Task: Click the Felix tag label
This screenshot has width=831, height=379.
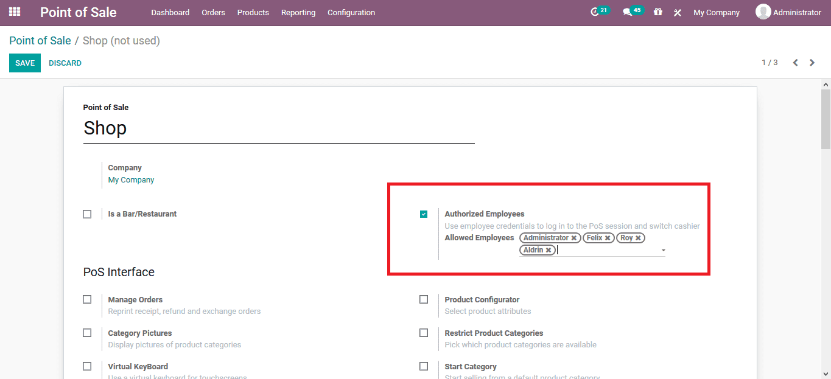Action: click(594, 238)
